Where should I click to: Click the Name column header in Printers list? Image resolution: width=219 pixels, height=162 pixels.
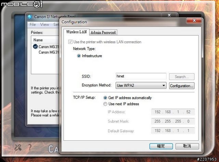pos(38,40)
